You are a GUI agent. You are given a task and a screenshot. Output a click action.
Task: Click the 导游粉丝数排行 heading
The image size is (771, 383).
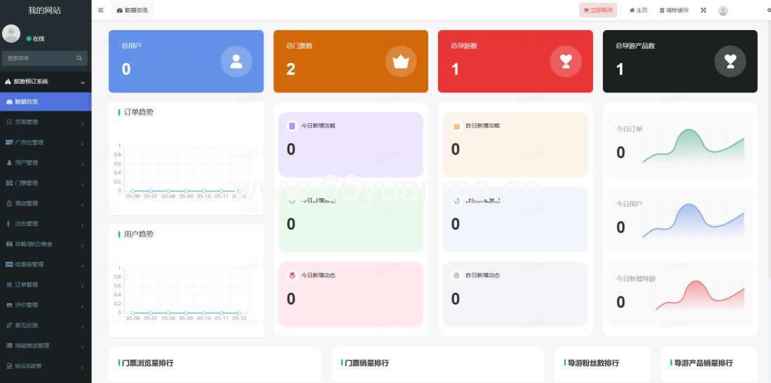tap(593, 363)
